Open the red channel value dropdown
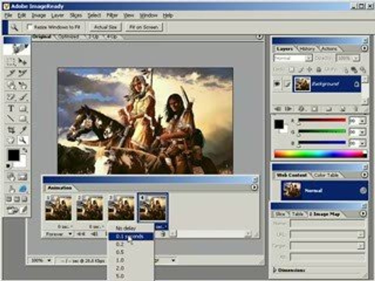 click(362, 121)
